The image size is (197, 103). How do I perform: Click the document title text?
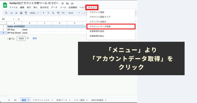34,3
